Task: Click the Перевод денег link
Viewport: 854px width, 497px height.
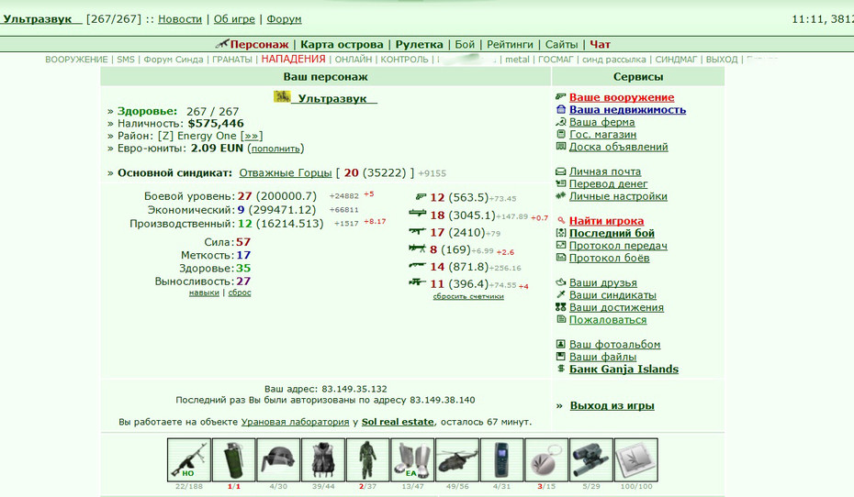Action: pos(609,183)
